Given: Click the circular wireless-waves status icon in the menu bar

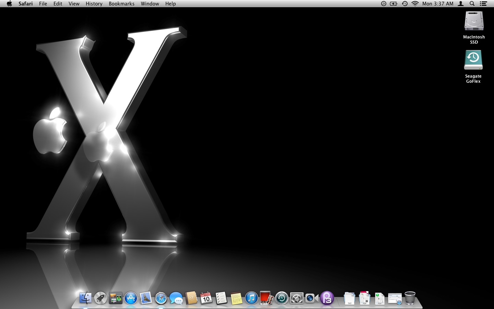Looking at the screenshot, I should coord(384,4).
